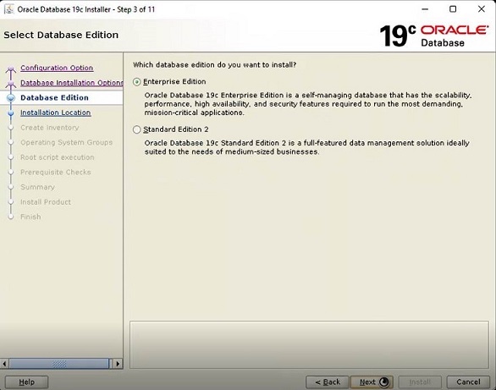Click the Configuration Option step marker icon
Screen dimensions: 496x390
tap(11, 69)
